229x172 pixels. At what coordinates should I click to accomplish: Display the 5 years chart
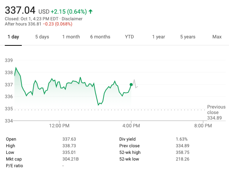tap(188, 37)
